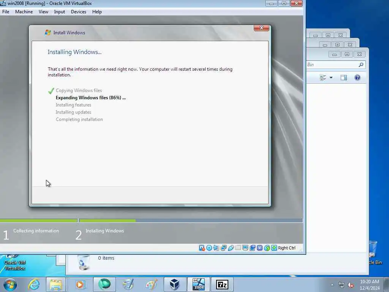This screenshot has width=389, height=292.
Task: Open the Devices menu
Action: [x=79, y=12]
